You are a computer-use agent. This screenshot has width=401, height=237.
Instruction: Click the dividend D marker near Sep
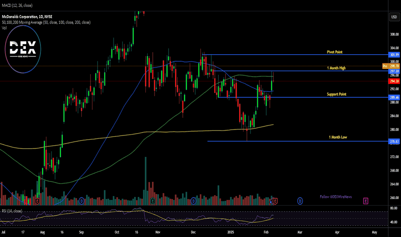tap(82, 201)
